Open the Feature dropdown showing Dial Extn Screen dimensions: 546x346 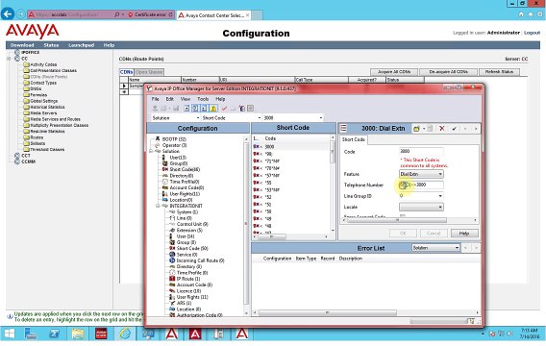point(440,174)
